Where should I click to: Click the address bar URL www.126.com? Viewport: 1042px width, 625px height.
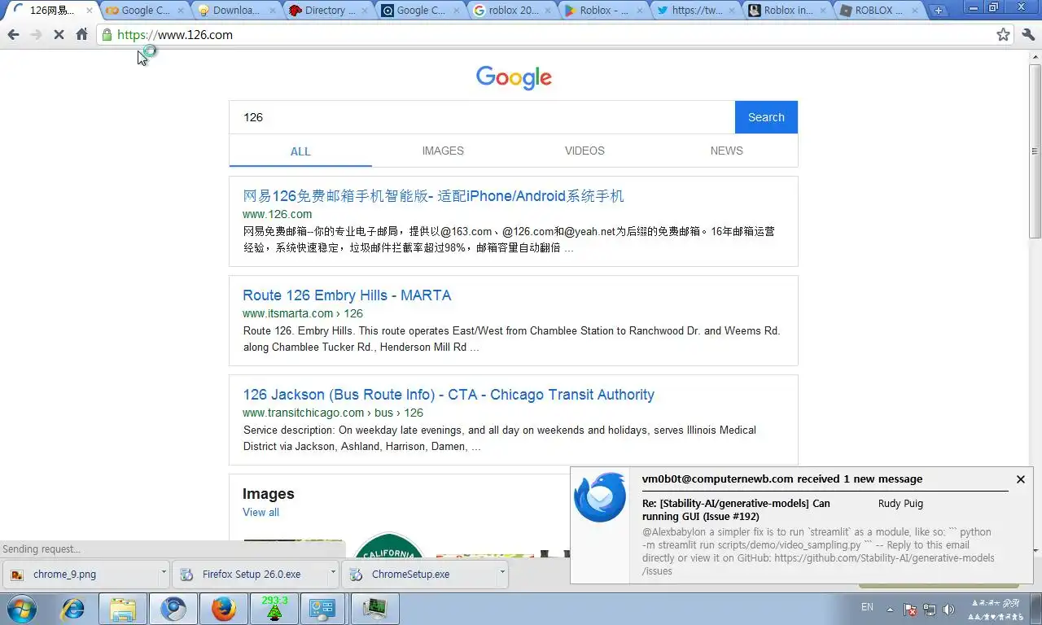175,35
